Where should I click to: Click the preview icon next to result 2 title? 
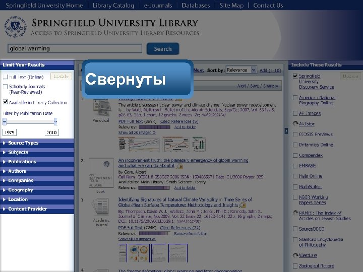[x=179, y=166]
